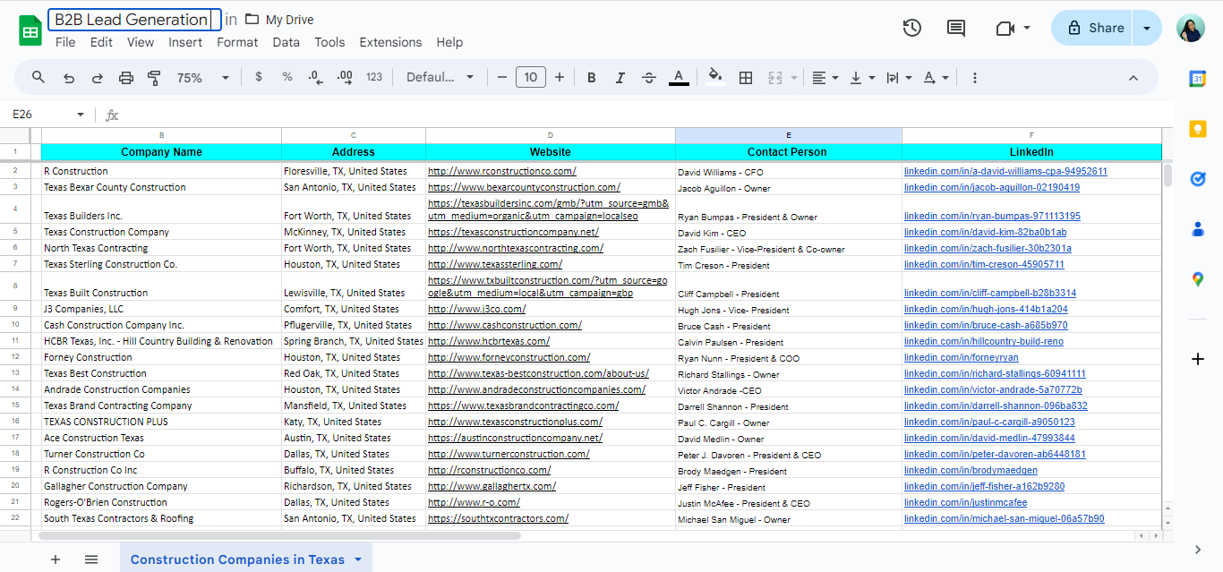Activate the paint format tool
The height and width of the screenshot is (572, 1223).
tap(154, 78)
